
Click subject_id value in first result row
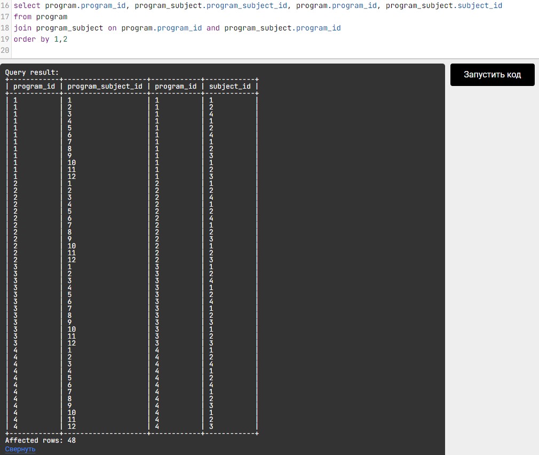click(x=211, y=100)
